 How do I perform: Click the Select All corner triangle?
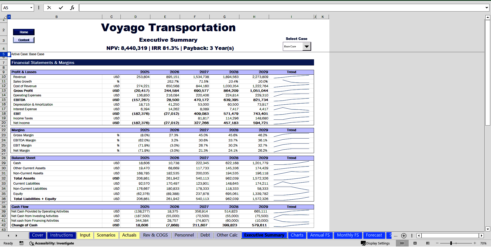point(5,17)
